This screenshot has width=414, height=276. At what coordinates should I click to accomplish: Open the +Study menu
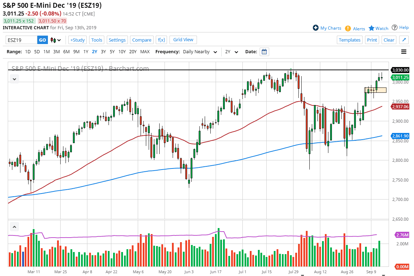point(78,40)
